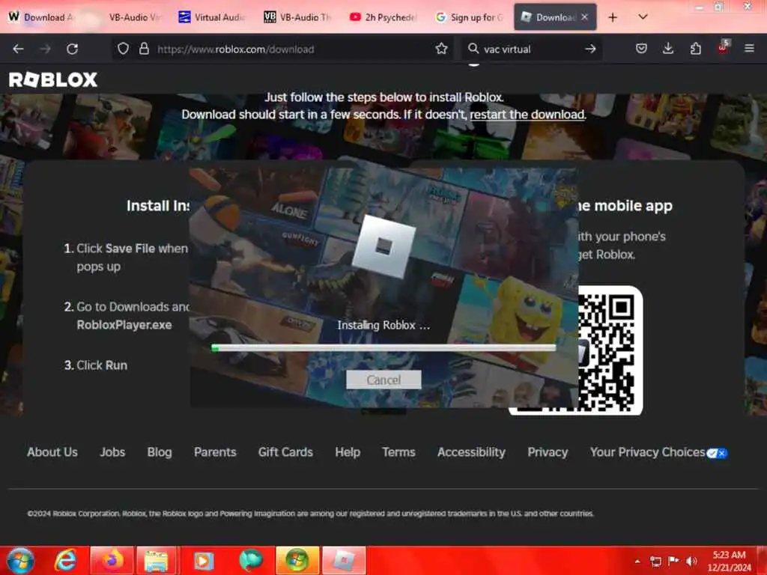The width and height of the screenshot is (767, 575).
Task: Switch to the Sign up for G tab
Action: pos(469,17)
